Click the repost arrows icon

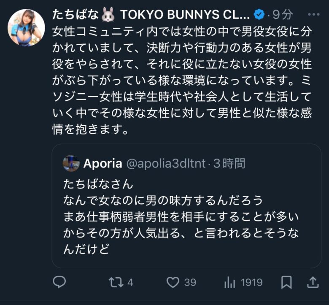tap(115, 282)
